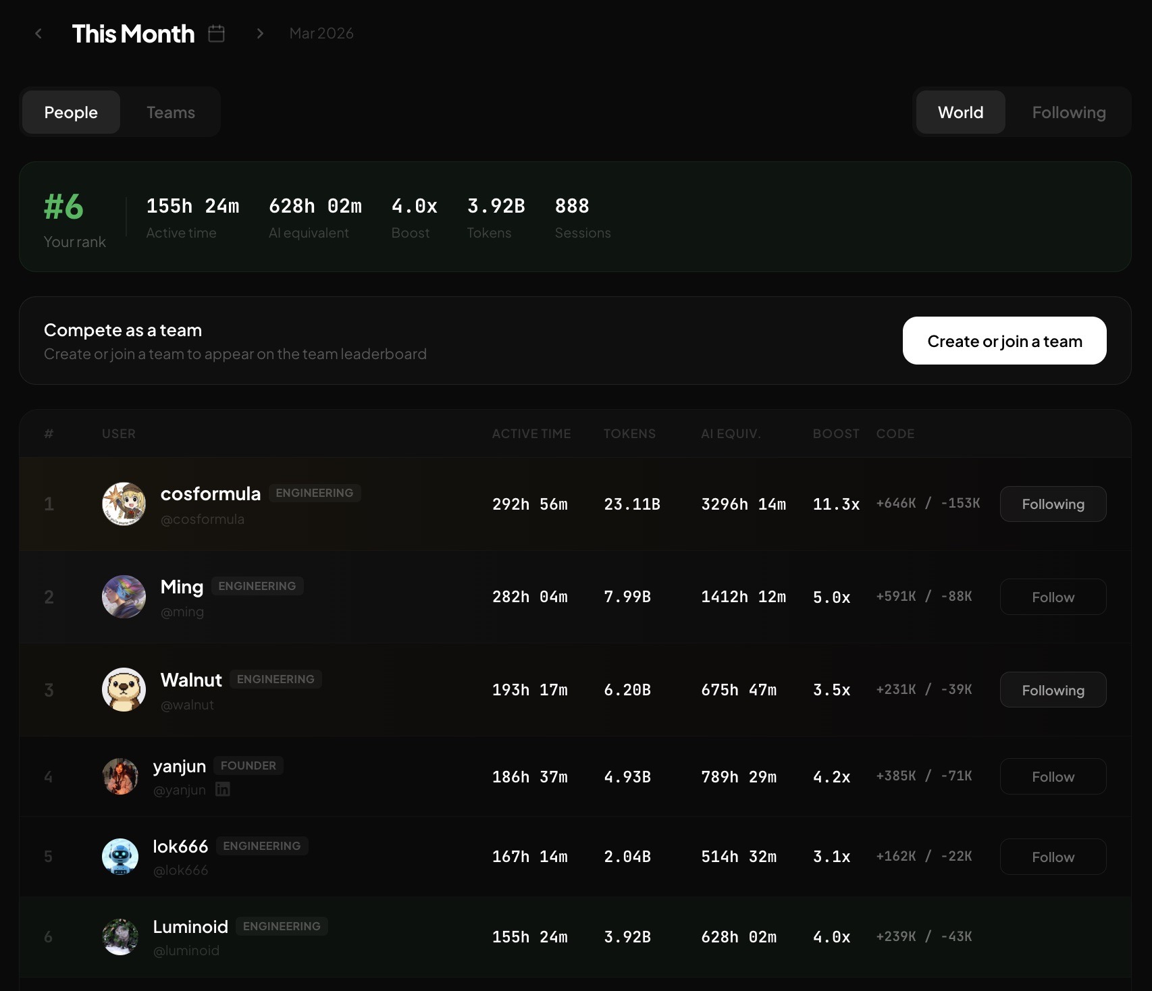Follow lok666 on the leaderboard
Image resolution: width=1152 pixels, height=991 pixels.
pos(1053,857)
